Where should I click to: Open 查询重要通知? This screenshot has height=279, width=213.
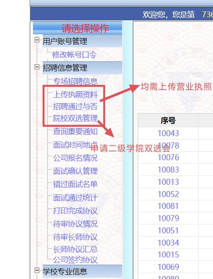tap(75, 131)
